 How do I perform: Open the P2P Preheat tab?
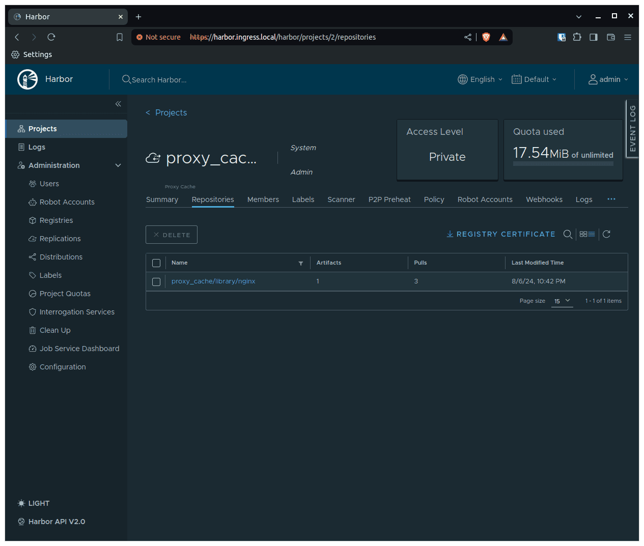(x=389, y=199)
